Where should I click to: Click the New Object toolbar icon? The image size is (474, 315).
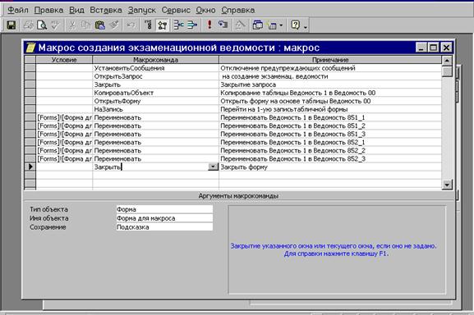coord(272,25)
